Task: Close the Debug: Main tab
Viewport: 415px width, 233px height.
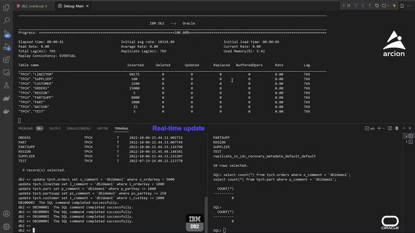Action: (88, 6)
